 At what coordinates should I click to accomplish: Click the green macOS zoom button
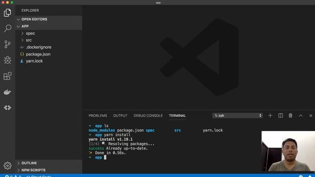12,2
